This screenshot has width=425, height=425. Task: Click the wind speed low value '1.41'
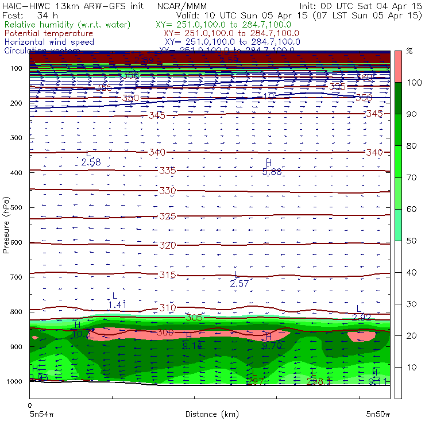(x=117, y=305)
